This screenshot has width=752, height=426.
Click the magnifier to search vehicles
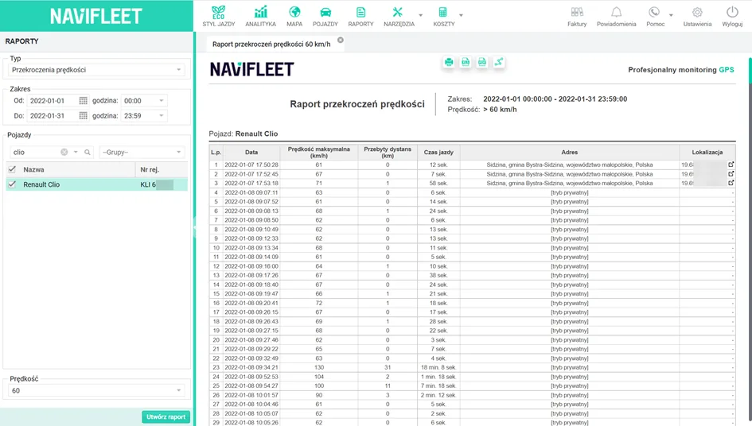(88, 152)
